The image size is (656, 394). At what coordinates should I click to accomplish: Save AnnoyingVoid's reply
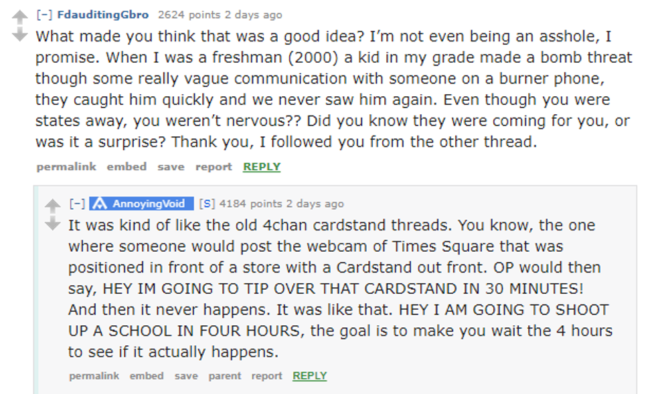pos(186,376)
